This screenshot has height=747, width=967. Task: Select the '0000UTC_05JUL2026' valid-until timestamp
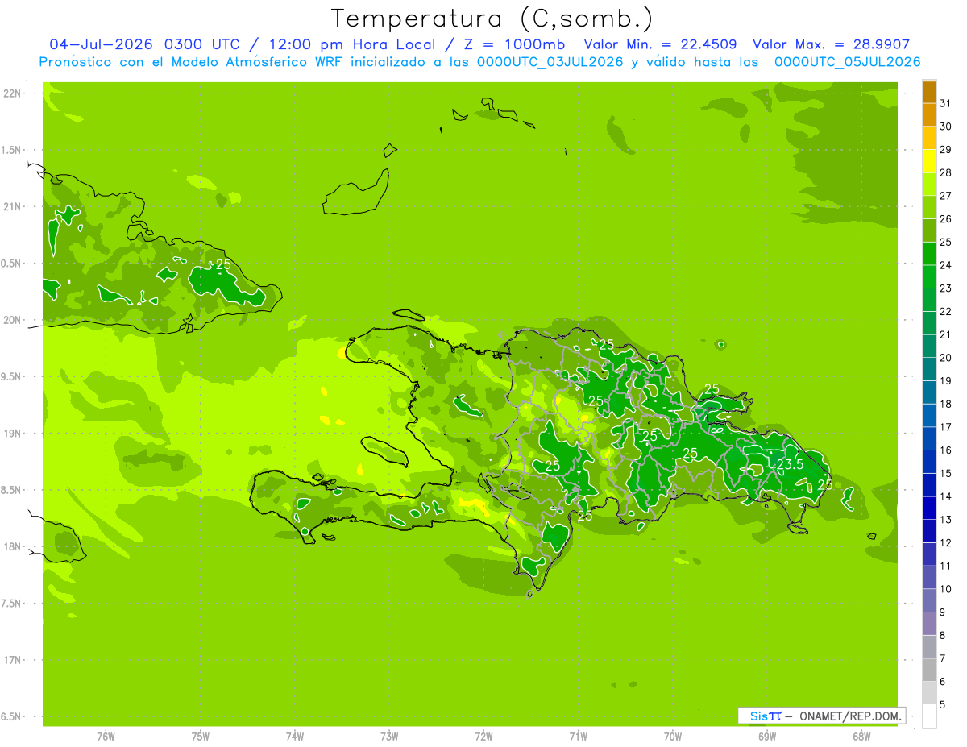(847, 62)
